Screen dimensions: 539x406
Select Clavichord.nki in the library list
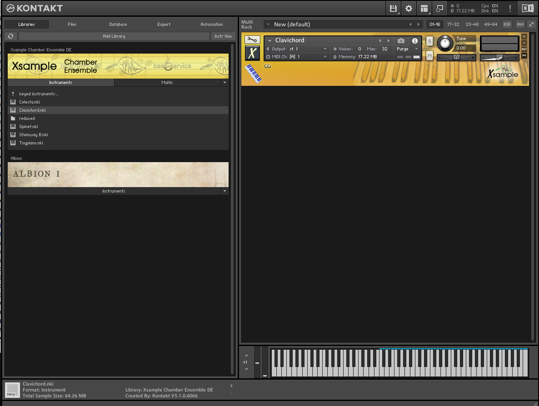118,110
